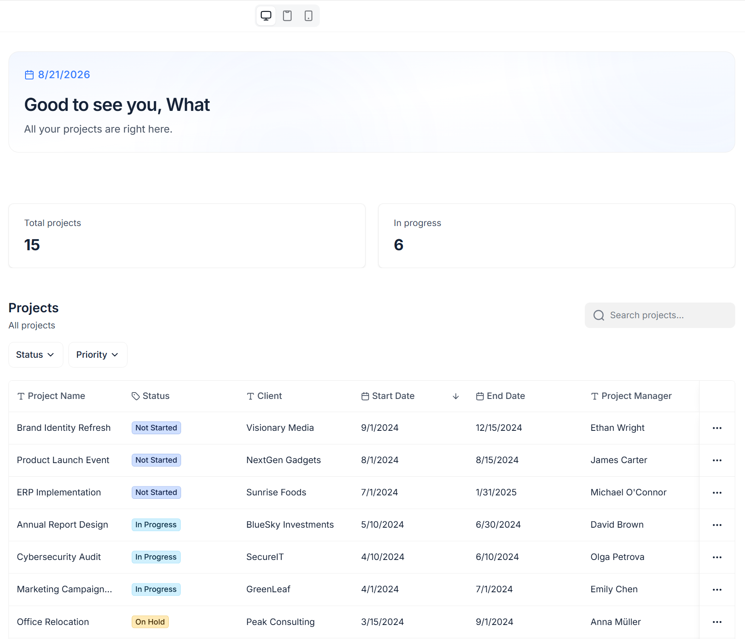The image size is (745, 639).
Task: Click the Total projects card
Action: (187, 236)
